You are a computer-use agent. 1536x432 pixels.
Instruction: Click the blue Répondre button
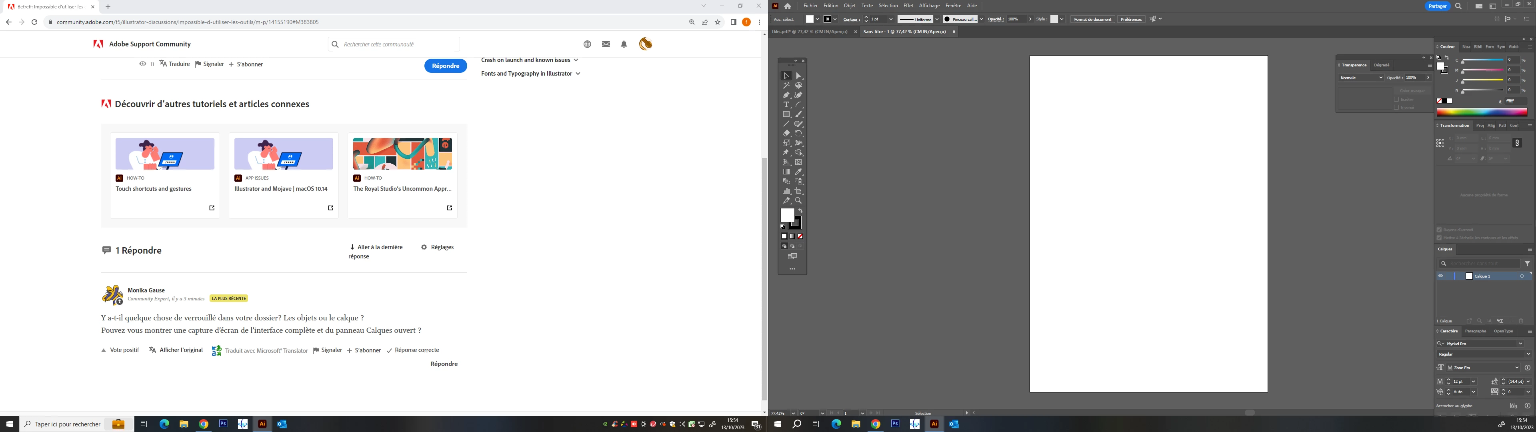[x=446, y=66]
